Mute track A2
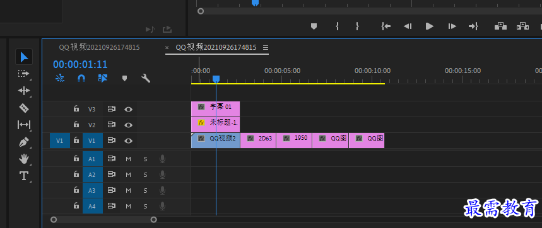Viewport: 542px width, 228px height. pyautogui.click(x=128, y=175)
